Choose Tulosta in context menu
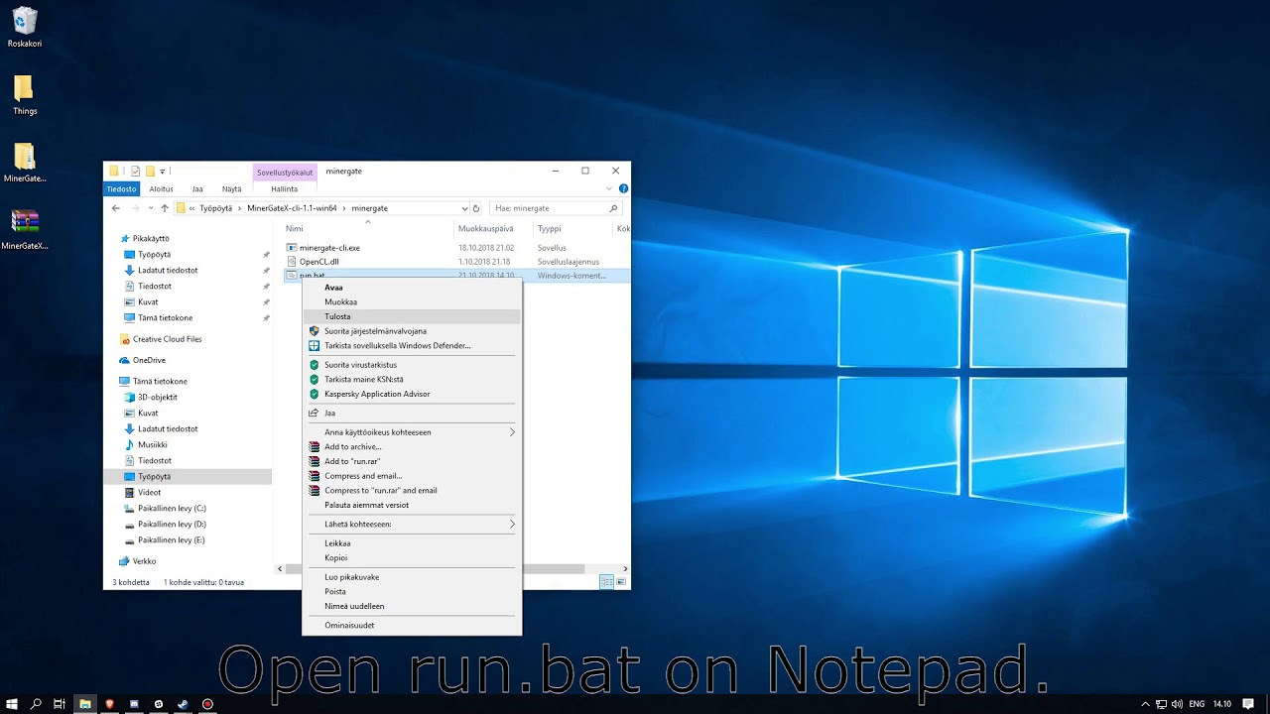Viewport: 1270px width, 714px height. point(411,316)
